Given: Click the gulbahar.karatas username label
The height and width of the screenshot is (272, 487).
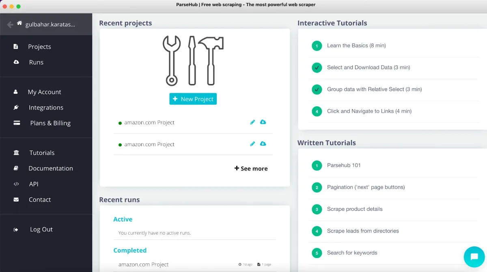Looking at the screenshot, I should pos(50,24).
